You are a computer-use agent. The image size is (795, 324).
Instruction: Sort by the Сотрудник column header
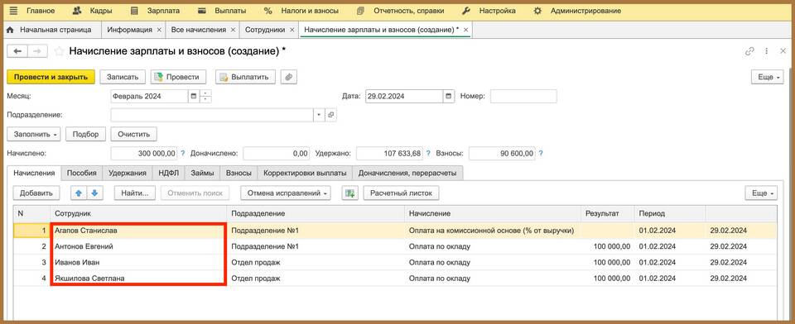coord(138,213)
